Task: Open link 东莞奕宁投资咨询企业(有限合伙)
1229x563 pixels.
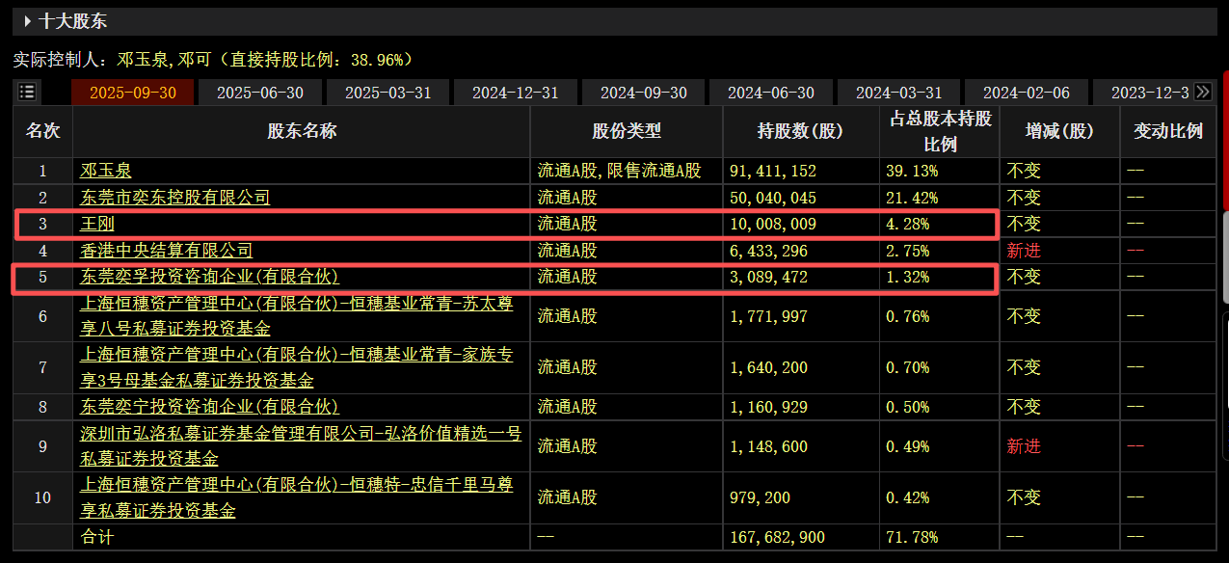Action: pos(209,407)
